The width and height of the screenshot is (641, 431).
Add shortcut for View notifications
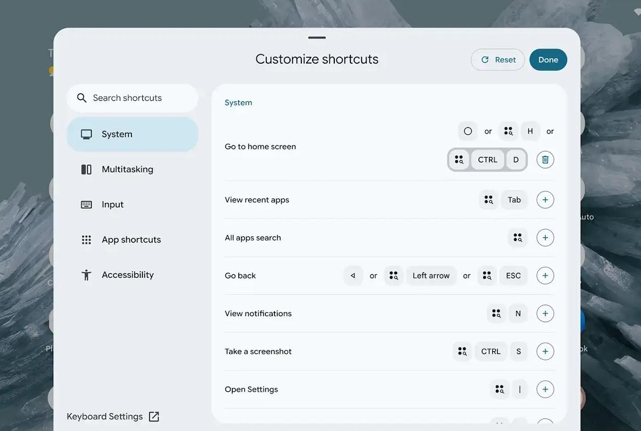545,313
